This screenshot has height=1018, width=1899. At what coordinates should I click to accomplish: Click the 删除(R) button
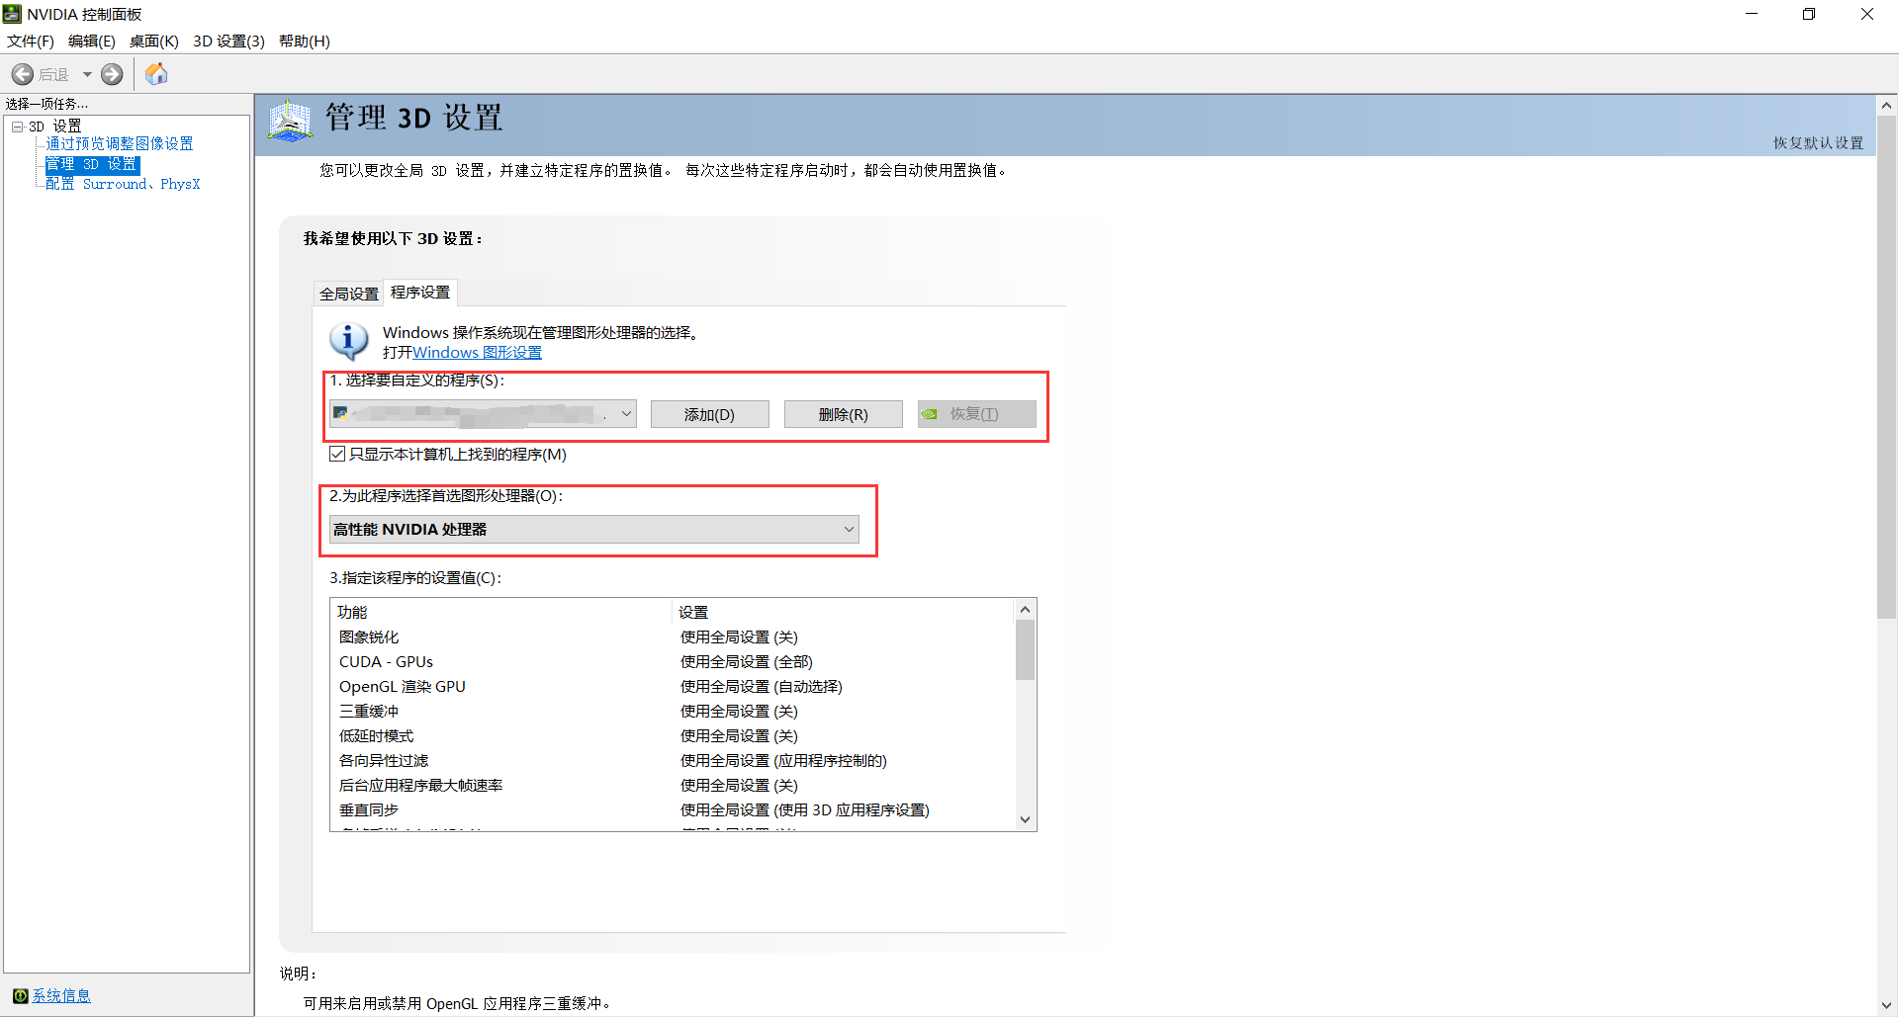click(843, 413)
